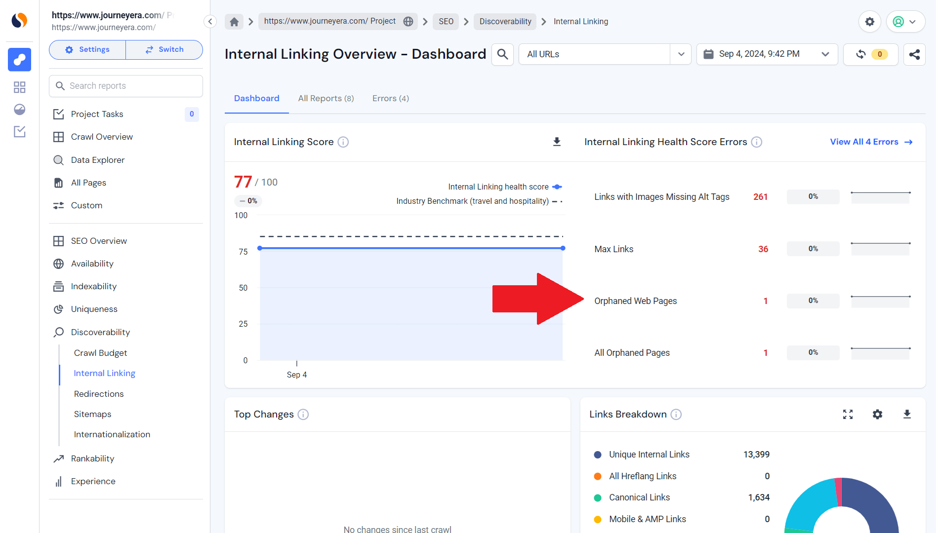Switch to the All Reports tab
The height and width of the screenshot is (533, 936).
(x=326, y=98)
